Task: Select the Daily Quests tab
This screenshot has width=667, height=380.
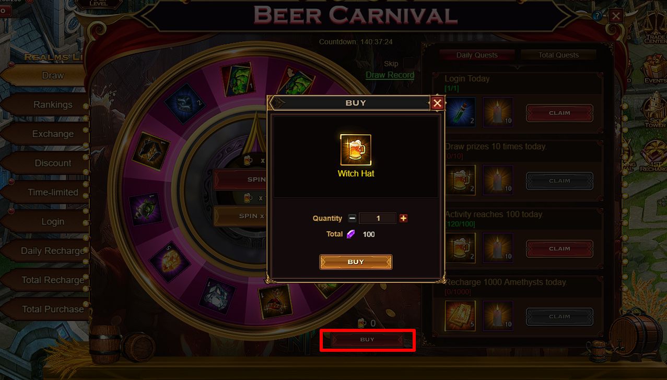Action: click(477, 55)
